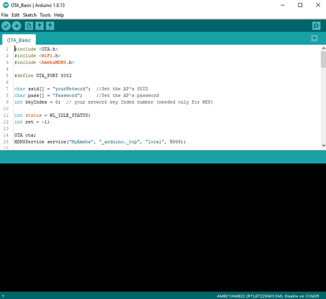The width and height of the screenshot is (326, 299).
Task: Create a new sketch with New icon
Action: pyautogui.click(x=29, y=26)
